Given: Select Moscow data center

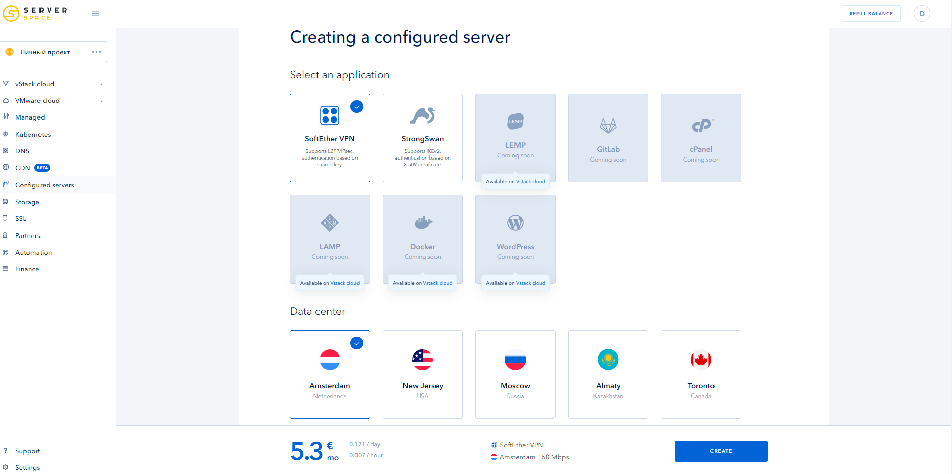Looking at the screenshot, I should pyautogui.click(x=515, y=374).
